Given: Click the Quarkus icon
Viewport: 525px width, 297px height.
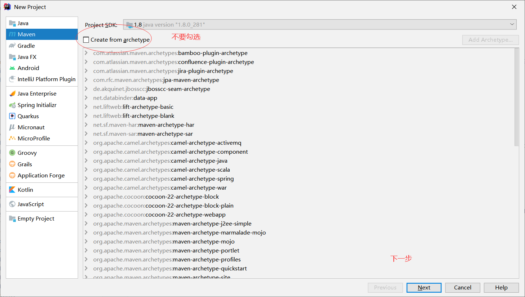Looking at the screenshot, I should pos(12,116).
